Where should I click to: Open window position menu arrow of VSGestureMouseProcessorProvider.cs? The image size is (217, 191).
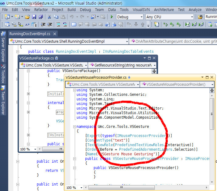[202, 77]
